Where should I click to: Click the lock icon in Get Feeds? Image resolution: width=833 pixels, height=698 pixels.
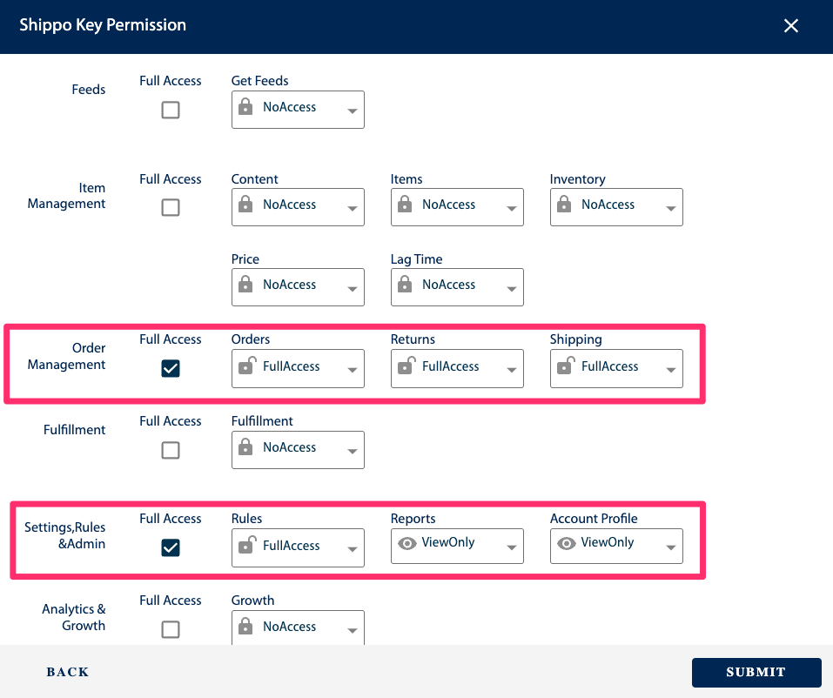(x=246, y=108)
